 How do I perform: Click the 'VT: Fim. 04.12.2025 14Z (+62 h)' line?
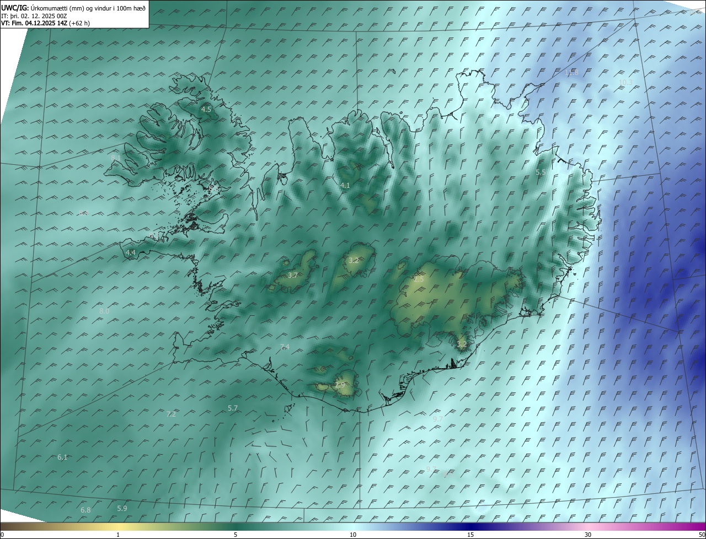tap(46, 23)
